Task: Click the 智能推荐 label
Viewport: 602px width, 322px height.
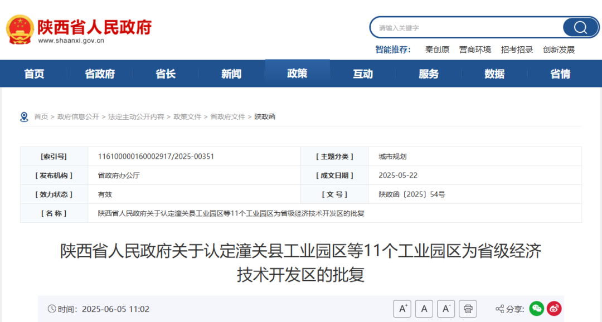Action: tap(393, 50)
